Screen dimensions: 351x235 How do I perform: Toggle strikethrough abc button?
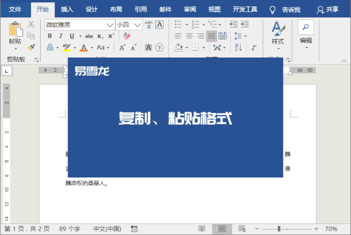(89, 36)
